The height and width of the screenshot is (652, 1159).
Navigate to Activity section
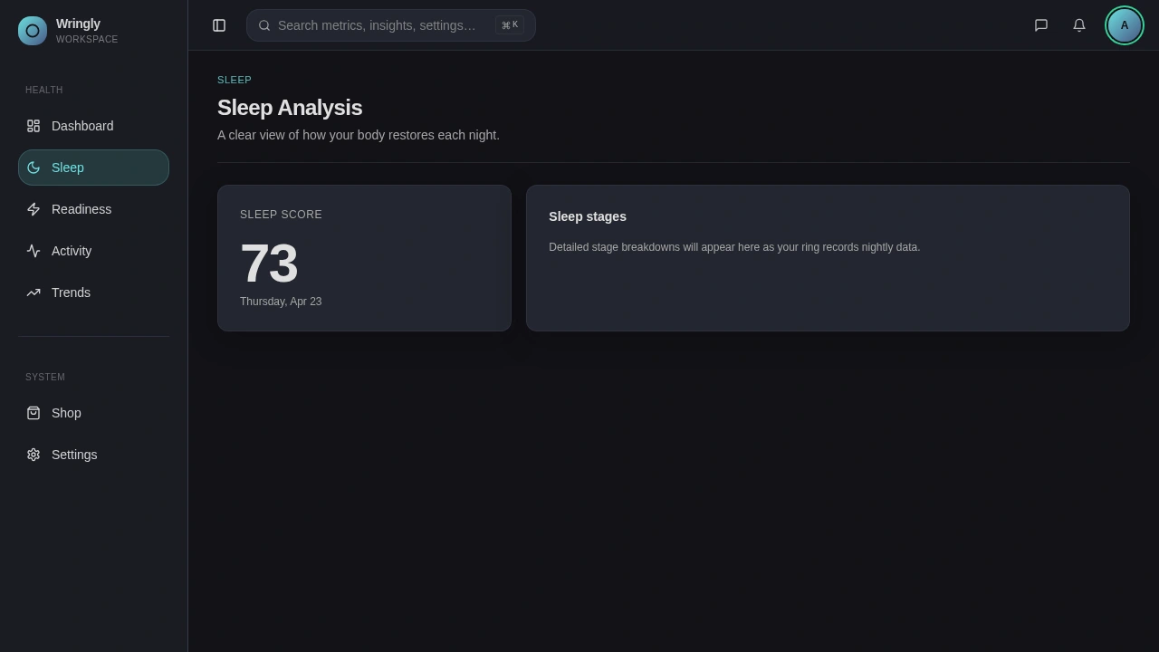pyautogui.click(x=72, y=251)
